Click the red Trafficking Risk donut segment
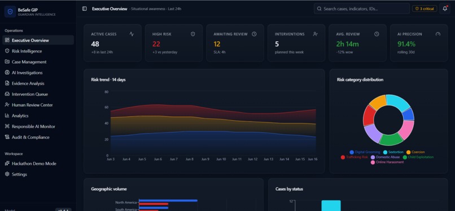Screen dimensions: 455x211 pyautogui.click(x=369, y=116)
